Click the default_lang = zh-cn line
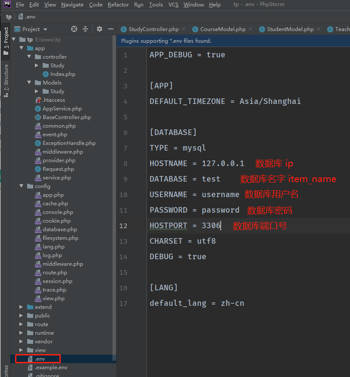 pyautogui.click(x=197, y=303)
